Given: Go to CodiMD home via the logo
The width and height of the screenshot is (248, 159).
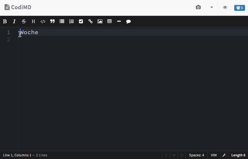Looking at the screenshot, I should coord(18,7).
